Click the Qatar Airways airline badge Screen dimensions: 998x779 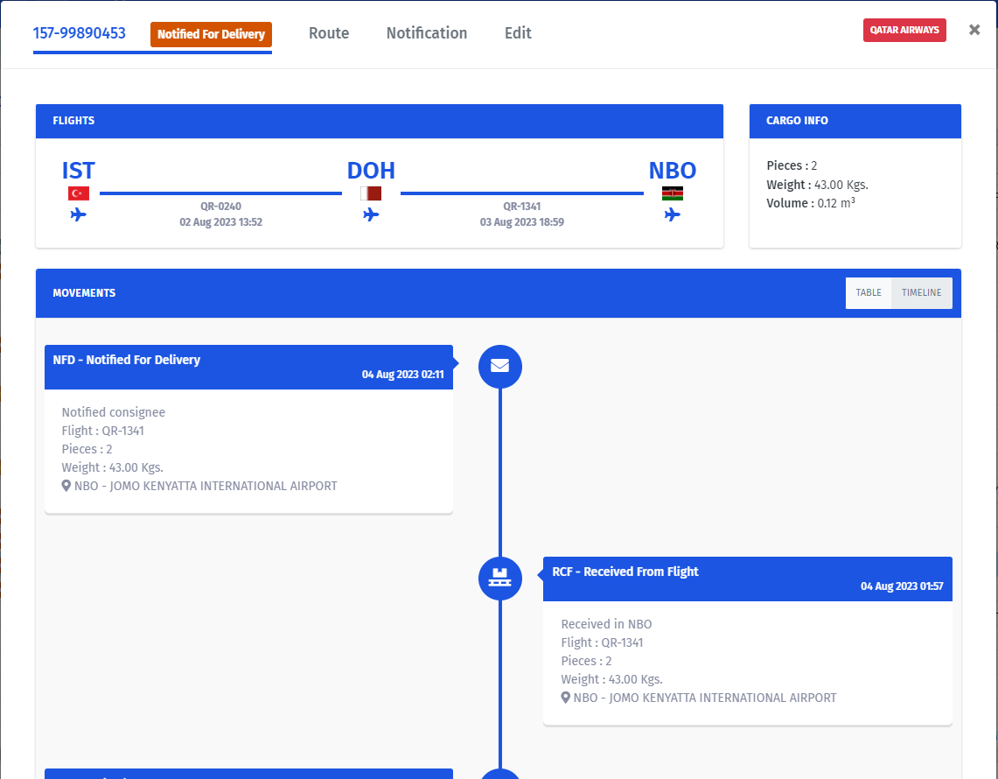point(904,30)
